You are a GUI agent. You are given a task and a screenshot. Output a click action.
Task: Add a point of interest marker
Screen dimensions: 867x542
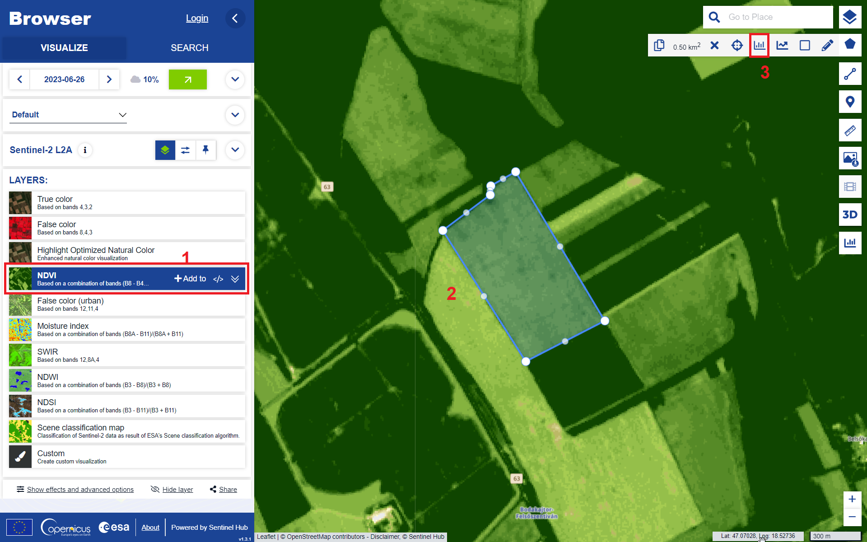click(x=850, y=102)
